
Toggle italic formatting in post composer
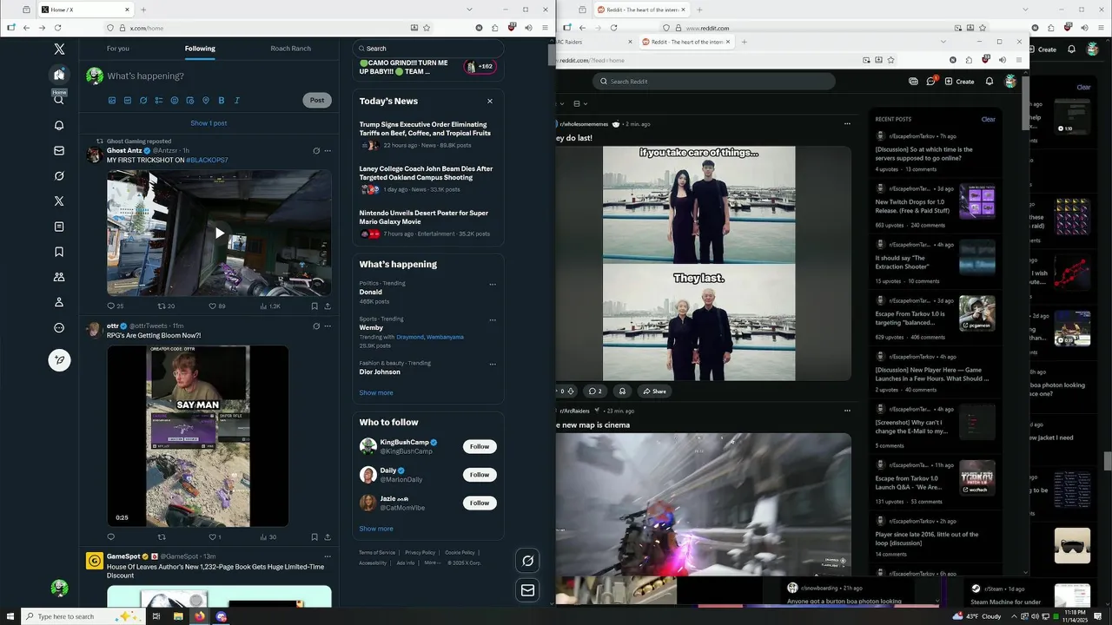pyautogui.click(x=237, y=101)
